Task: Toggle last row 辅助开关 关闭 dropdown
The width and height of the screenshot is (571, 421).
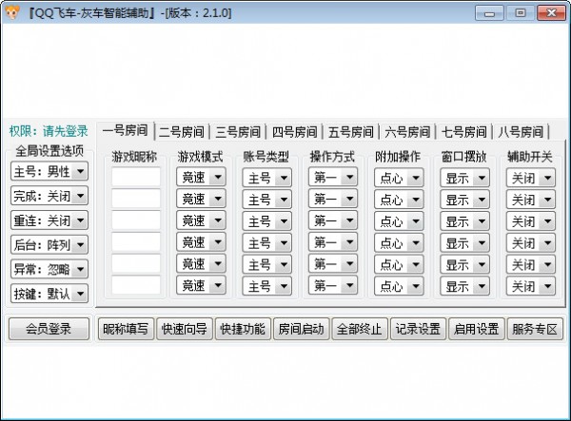Action: [x=531, y=286]
